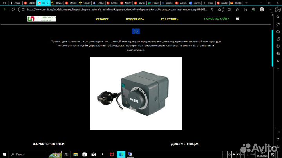Open the ГДЕ КУПИТЬ page
This screenshot has width=282, height=158.
[170, 19]
